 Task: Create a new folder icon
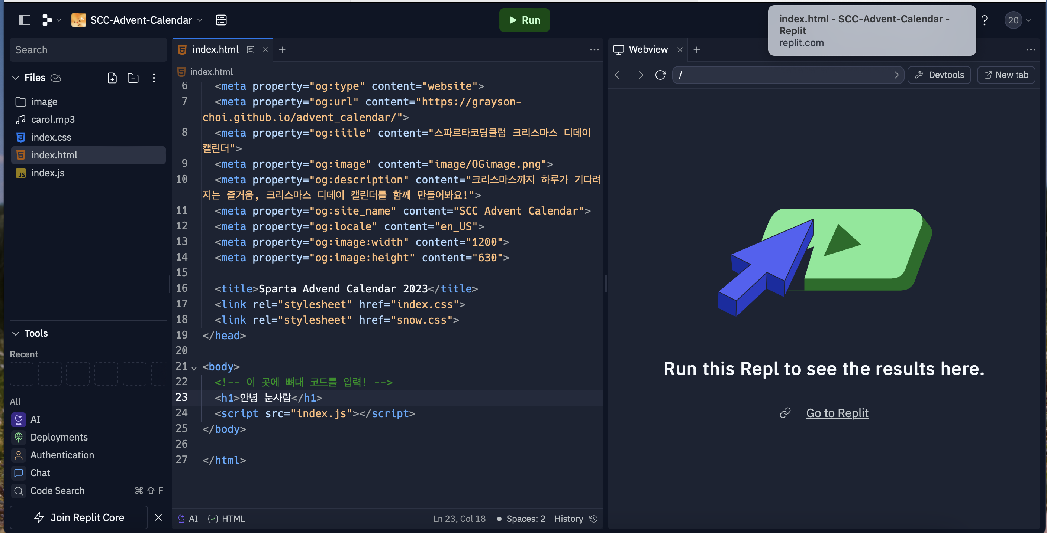pos(133,78)
